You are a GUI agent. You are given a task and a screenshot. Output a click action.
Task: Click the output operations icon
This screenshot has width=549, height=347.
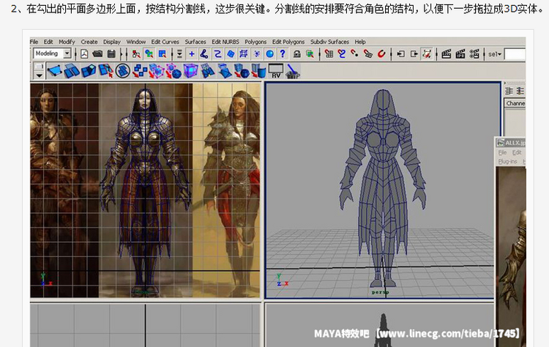pyautogui.click(x=414, y=54)
